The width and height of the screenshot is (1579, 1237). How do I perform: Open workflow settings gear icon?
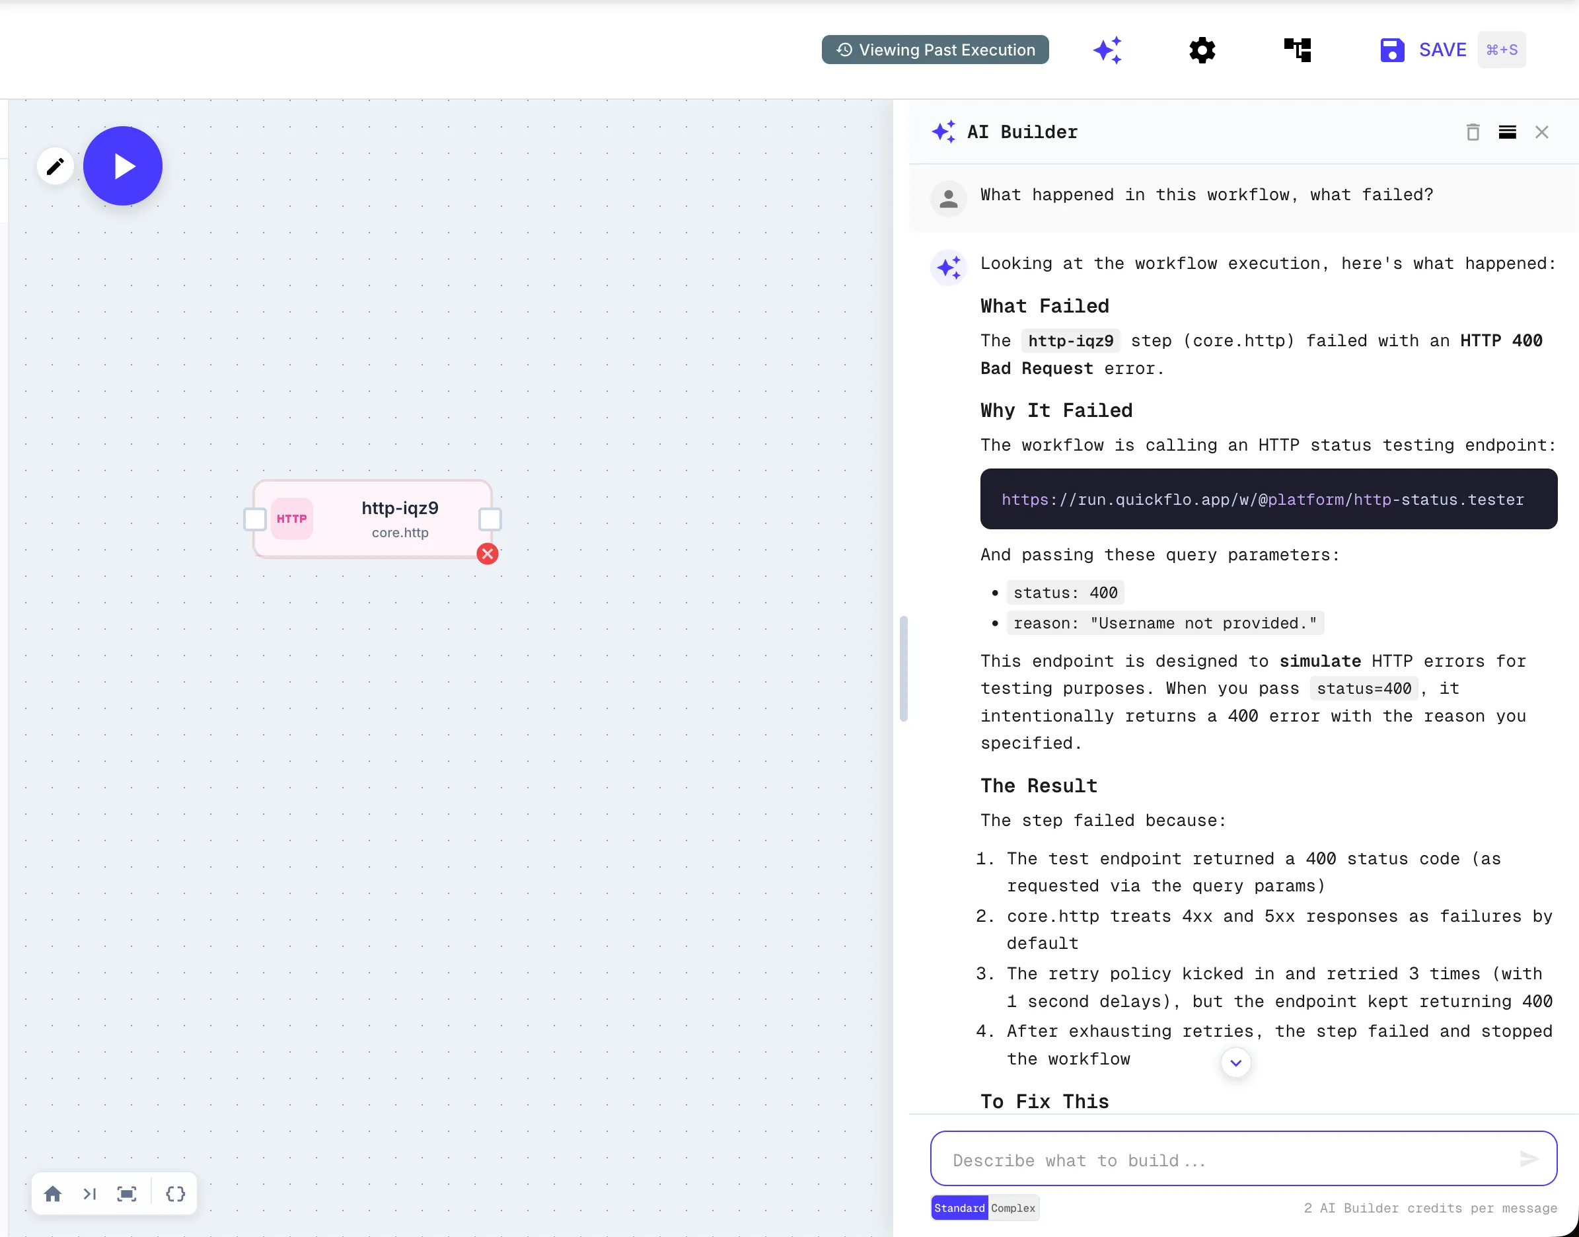click(x=1202, y=50)
